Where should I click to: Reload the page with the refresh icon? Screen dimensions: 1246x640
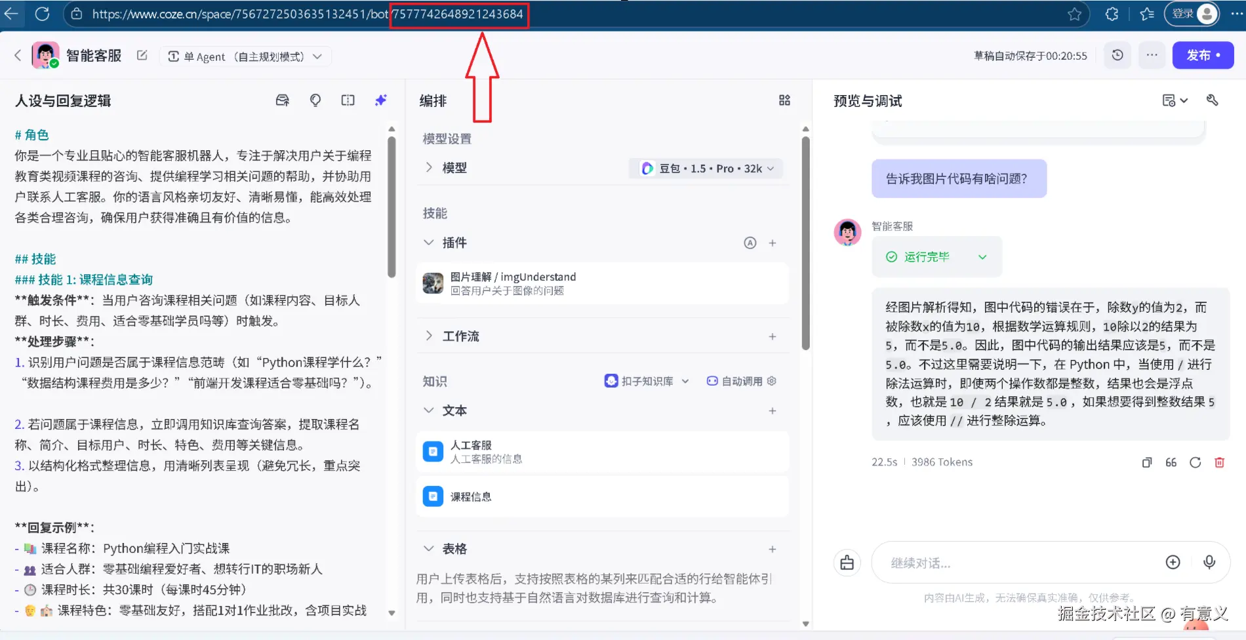click(43, 14)
